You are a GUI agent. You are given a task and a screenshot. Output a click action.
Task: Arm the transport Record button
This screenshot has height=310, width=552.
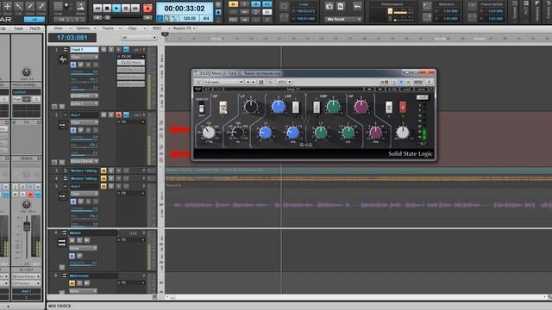147,8
